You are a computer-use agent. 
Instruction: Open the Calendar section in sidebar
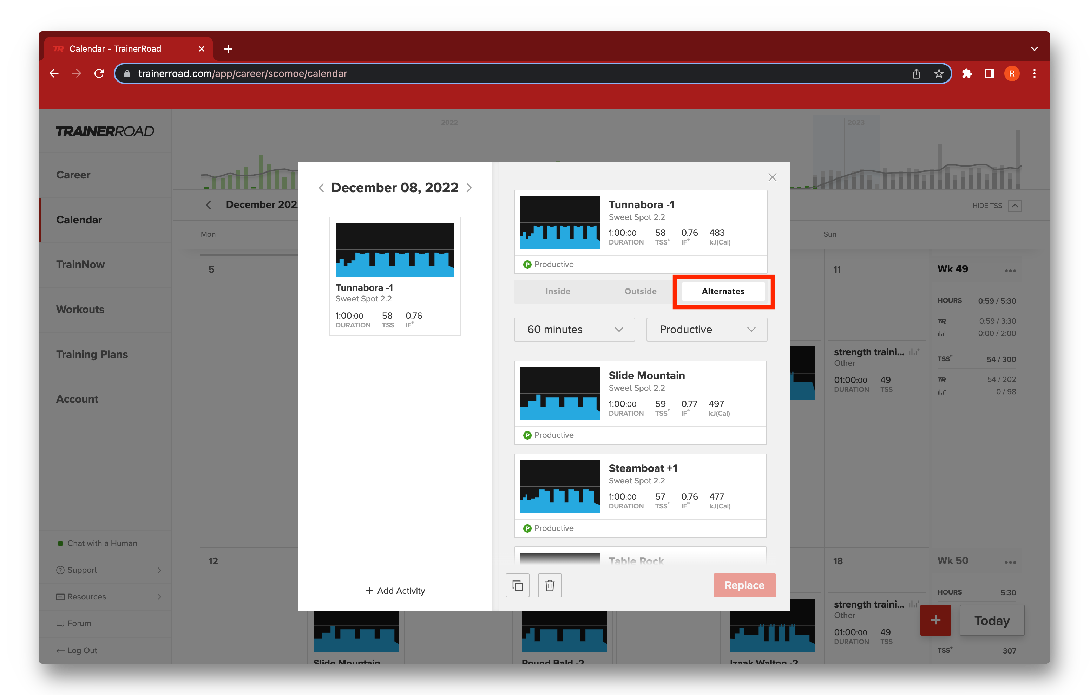[x=79, y=220]
